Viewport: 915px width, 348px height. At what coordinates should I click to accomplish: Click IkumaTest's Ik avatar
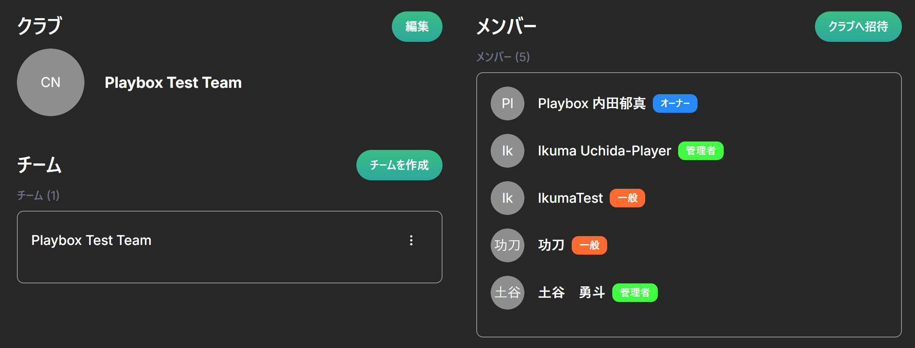[507, 198]
